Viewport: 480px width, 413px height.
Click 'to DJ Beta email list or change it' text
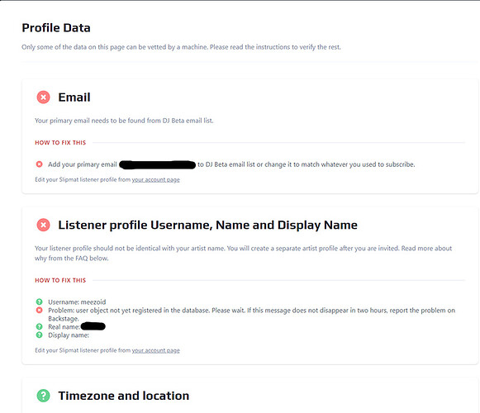(307, 164)
